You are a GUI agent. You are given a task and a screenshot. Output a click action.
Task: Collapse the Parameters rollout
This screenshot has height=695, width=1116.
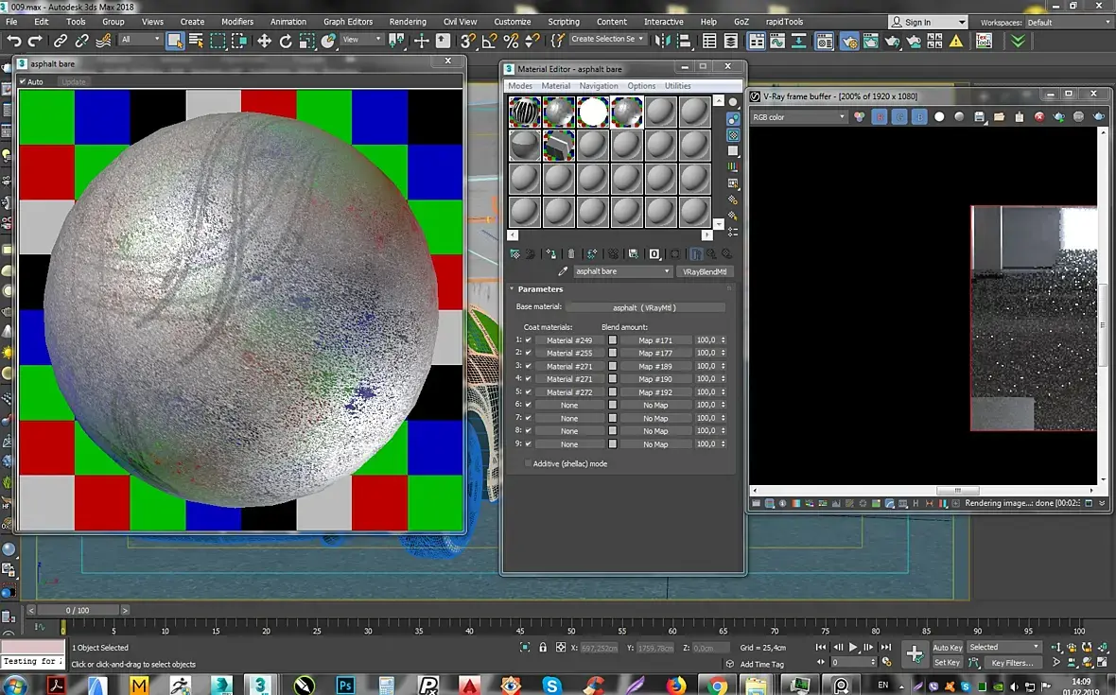540,289
